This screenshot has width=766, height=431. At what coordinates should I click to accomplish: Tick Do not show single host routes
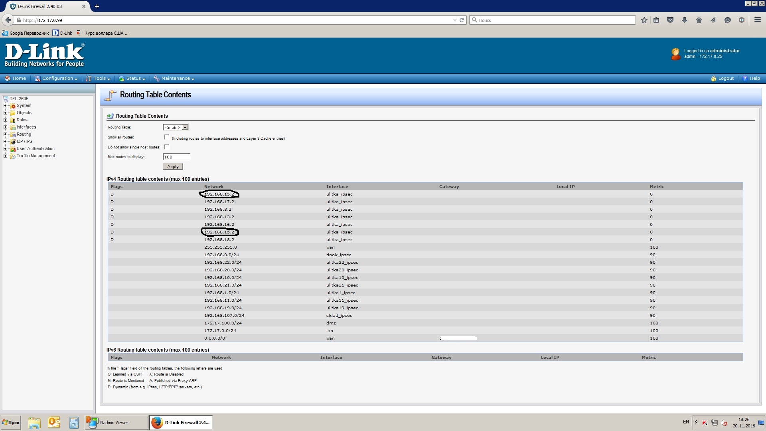coord(167,147)
